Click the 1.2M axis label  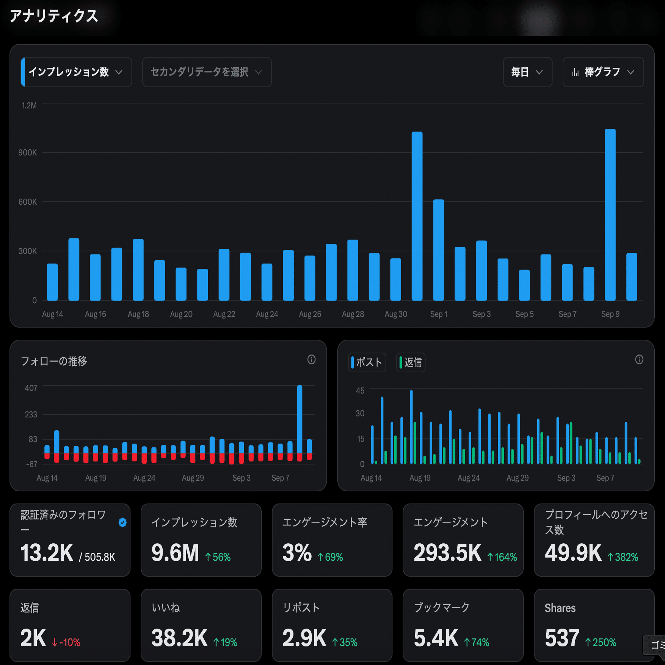click(29, 105)
